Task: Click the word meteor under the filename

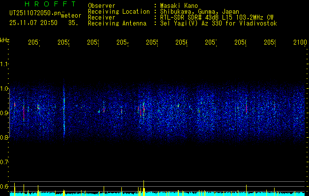Action: pos(71,16)
